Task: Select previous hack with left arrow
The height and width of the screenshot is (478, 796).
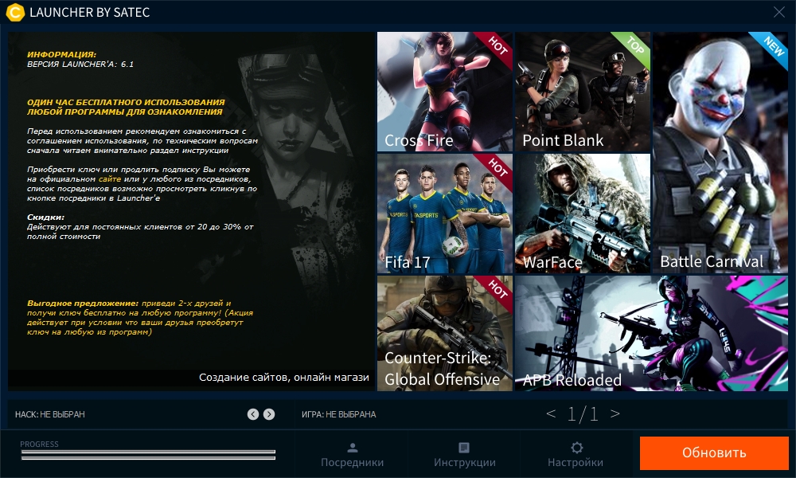Action: [x=253, y=414]
